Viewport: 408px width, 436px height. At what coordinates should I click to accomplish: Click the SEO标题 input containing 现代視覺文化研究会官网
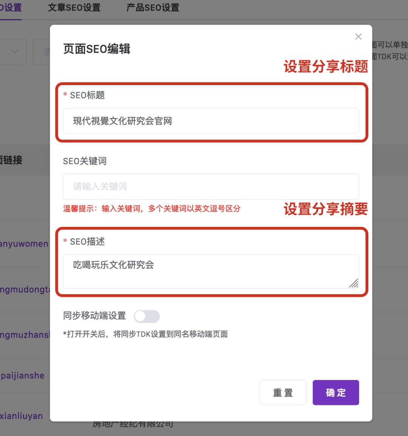210,121
